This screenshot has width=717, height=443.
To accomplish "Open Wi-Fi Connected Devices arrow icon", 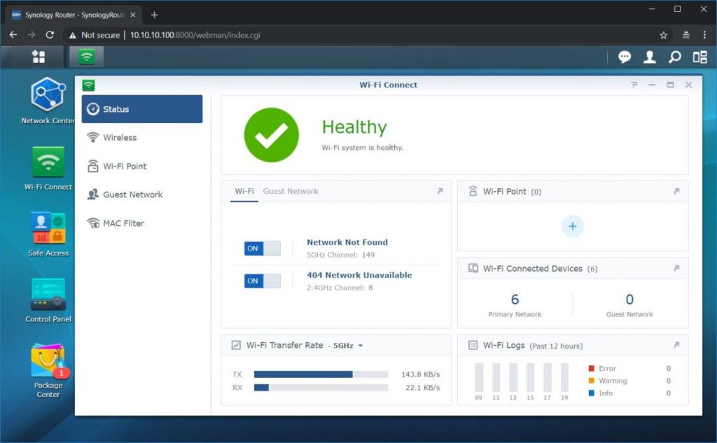I will tap(676, 268).
